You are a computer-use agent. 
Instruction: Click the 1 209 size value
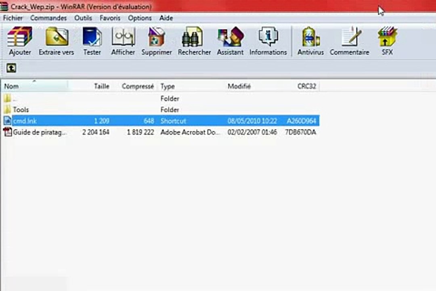click(x=101, y=121)
